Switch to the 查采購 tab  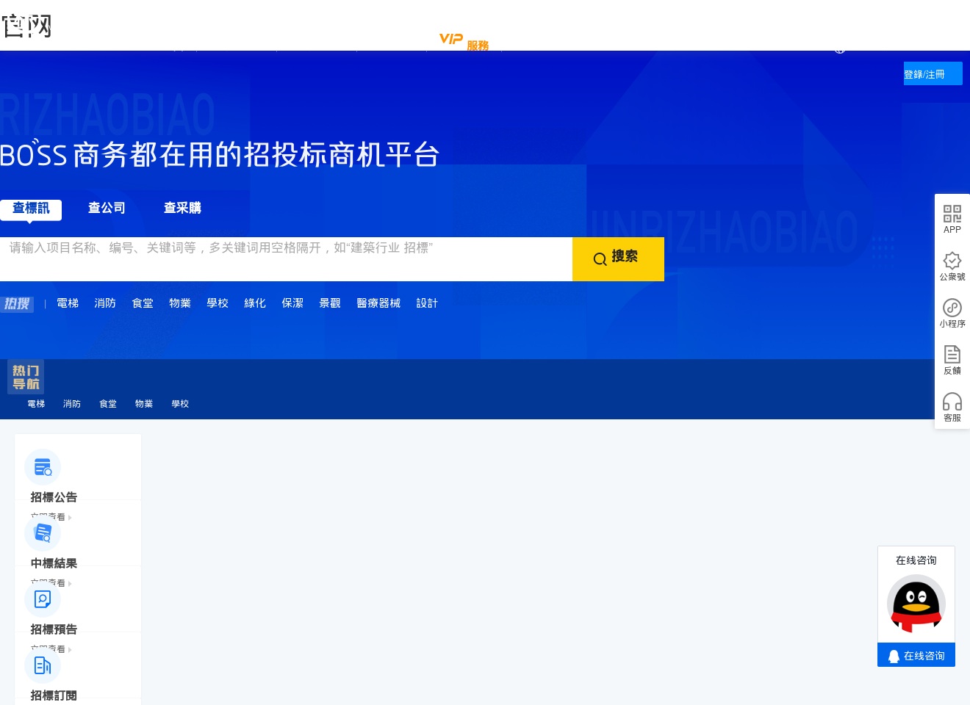(182, 208)
